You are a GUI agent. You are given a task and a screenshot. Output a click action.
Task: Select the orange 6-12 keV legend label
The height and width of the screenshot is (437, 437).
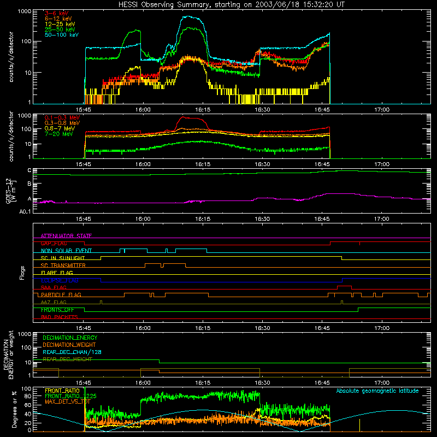coord(58,19)
